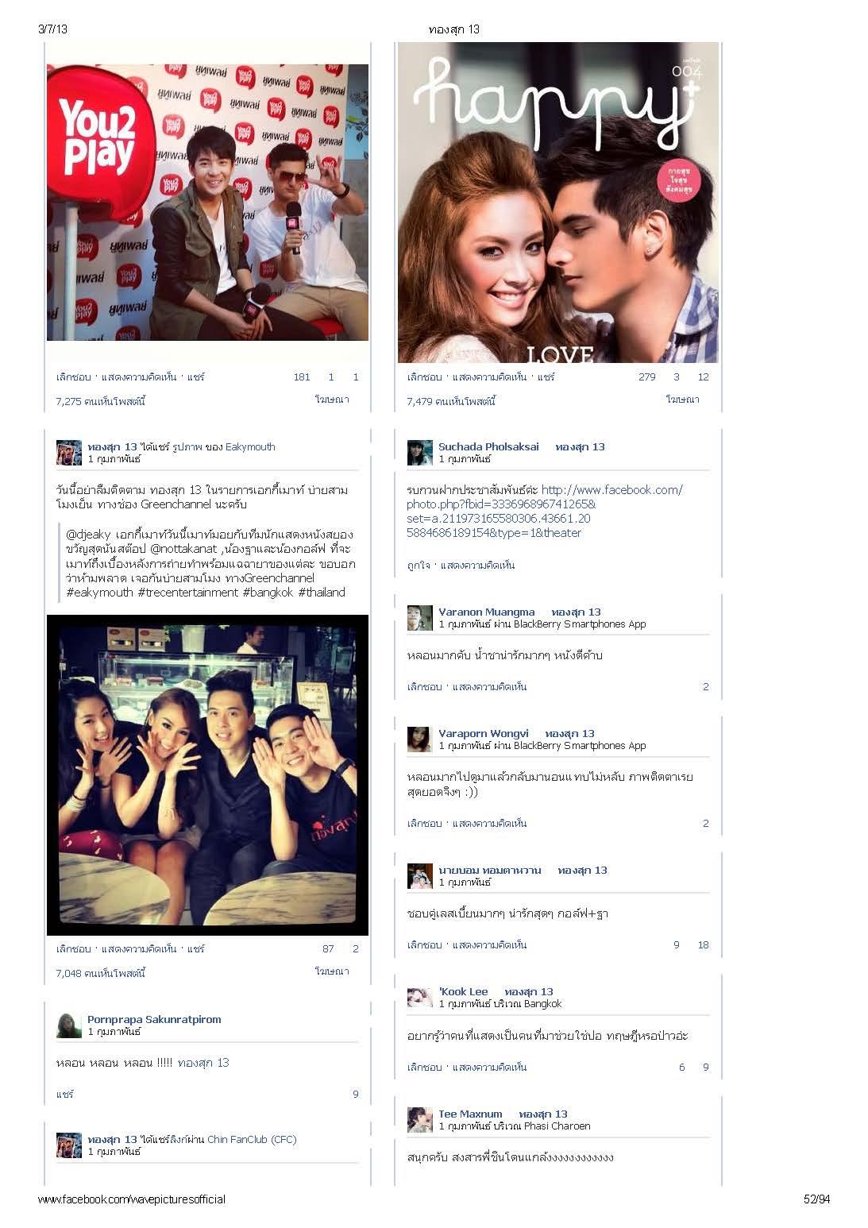Click เลิกชอบ on นายบอม หอมตาหวาน's post
The image size is (868, 1228).
(x=424, y=945)
